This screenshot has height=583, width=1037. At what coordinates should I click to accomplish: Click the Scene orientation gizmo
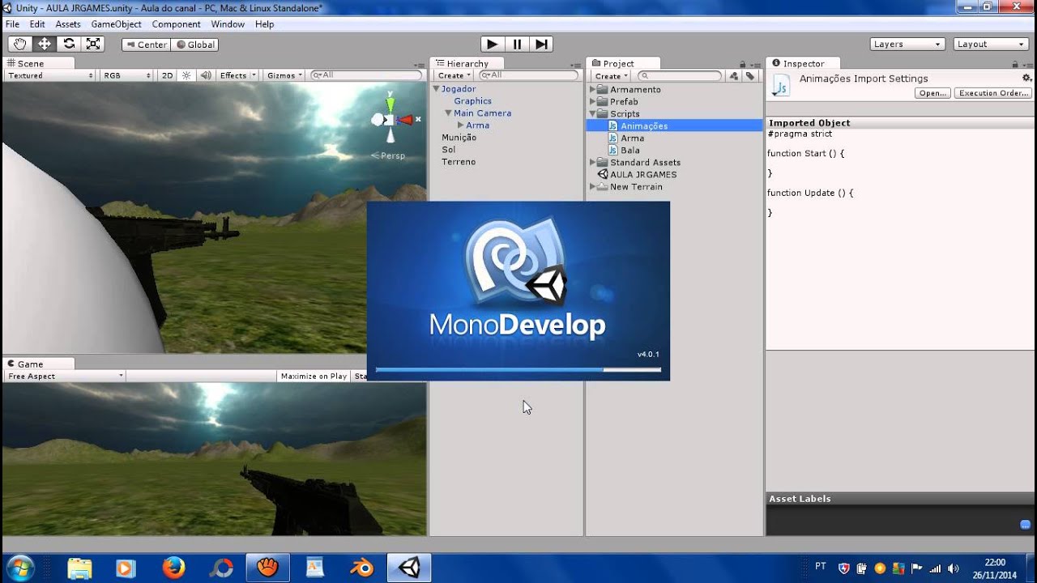(390, 119)
